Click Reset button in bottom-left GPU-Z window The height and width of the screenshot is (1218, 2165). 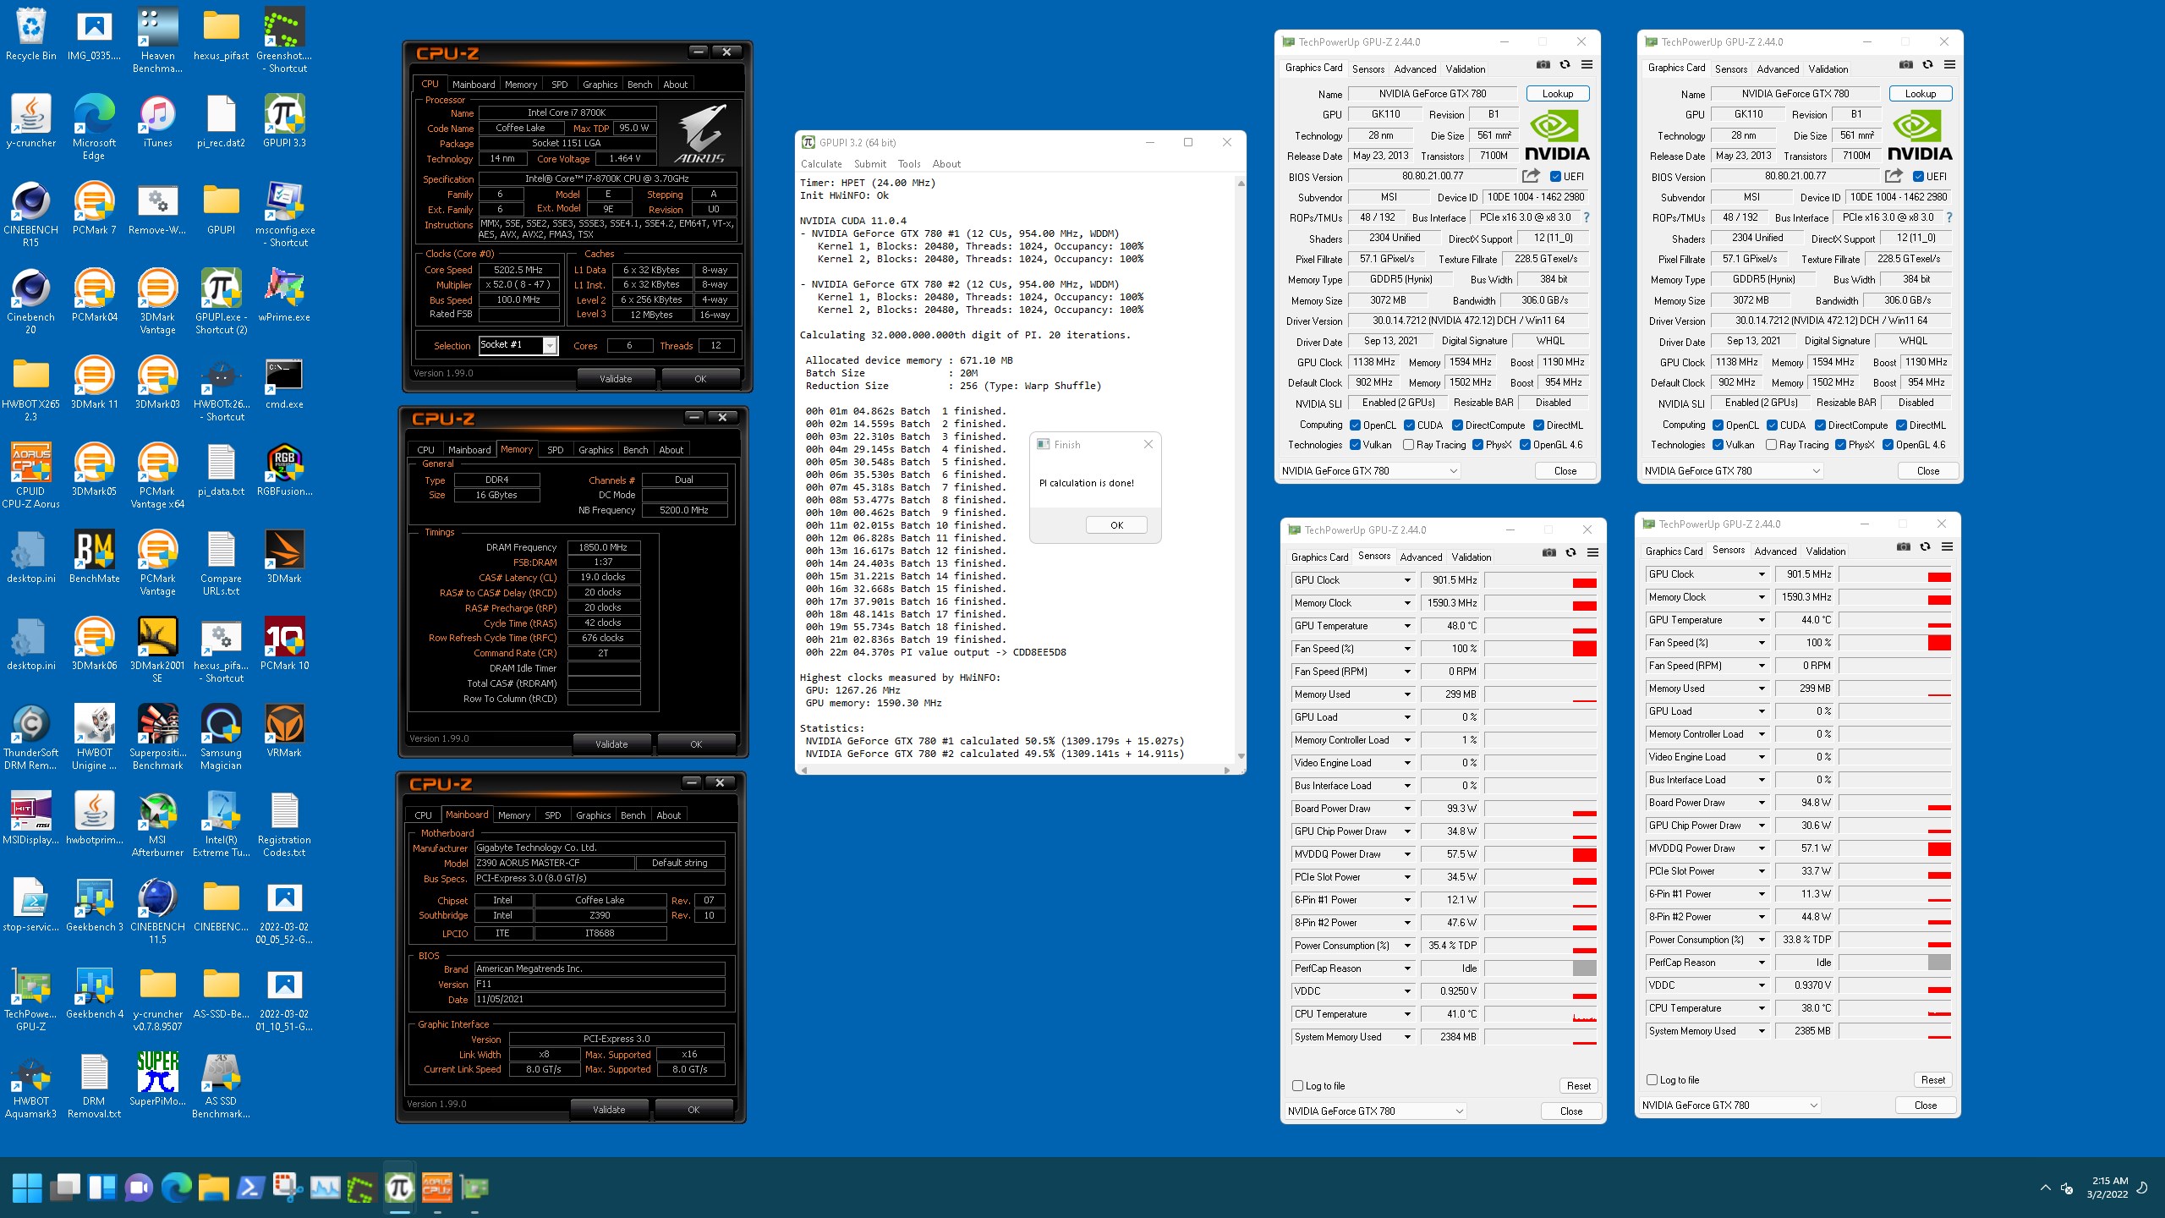pos(1578,1086)
